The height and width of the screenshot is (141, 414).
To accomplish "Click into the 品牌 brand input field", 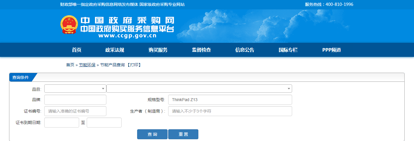I will coord(75,100).
